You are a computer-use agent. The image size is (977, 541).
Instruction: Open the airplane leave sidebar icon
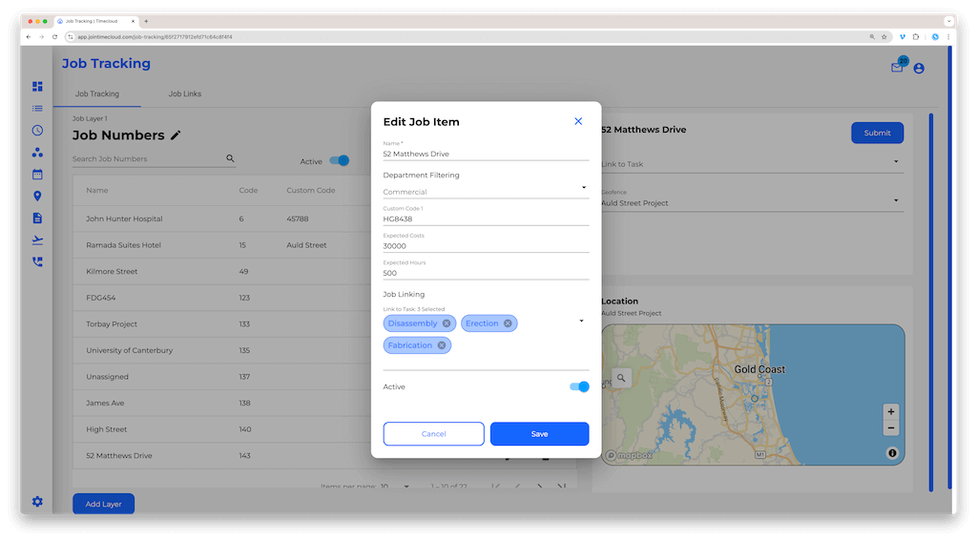pyautogui.click(x=37, y=239)
